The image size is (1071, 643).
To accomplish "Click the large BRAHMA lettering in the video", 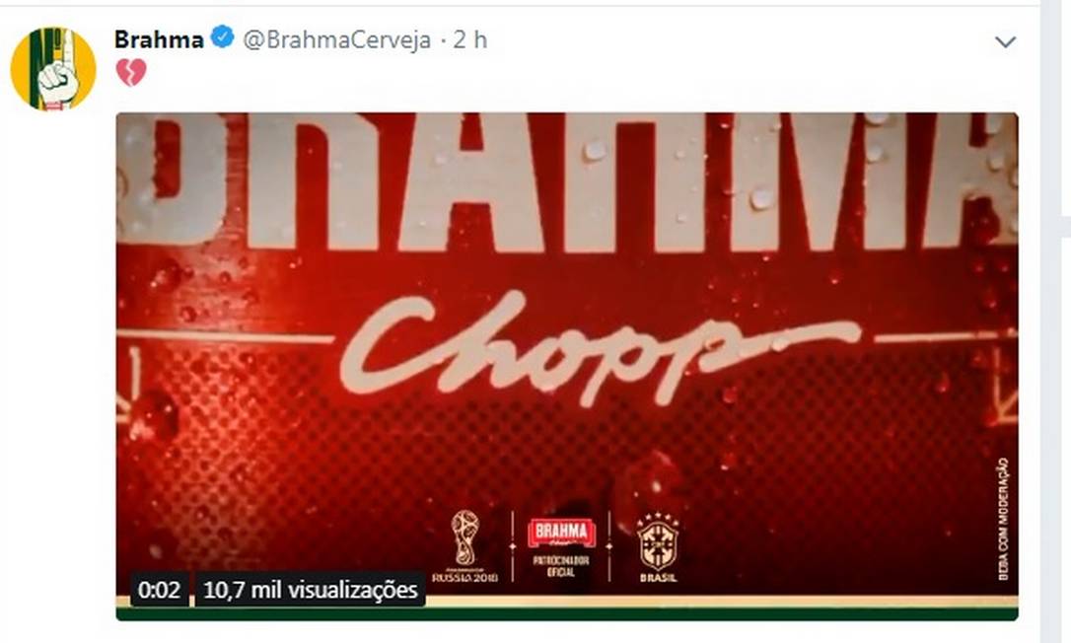I will click(567, 179).
